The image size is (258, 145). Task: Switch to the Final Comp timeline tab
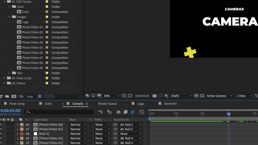(x=17, y=104)
